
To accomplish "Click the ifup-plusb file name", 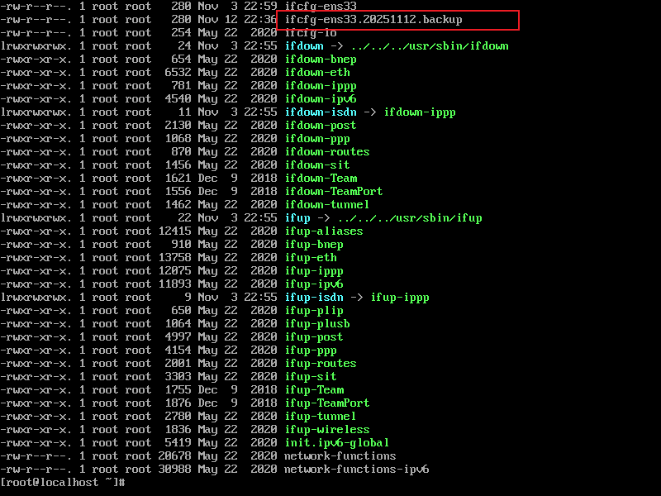I will 317,324.
